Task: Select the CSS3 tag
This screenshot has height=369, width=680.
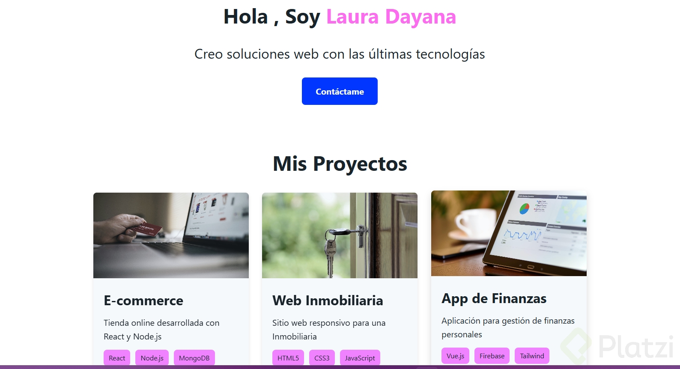Action: (322, 358)
